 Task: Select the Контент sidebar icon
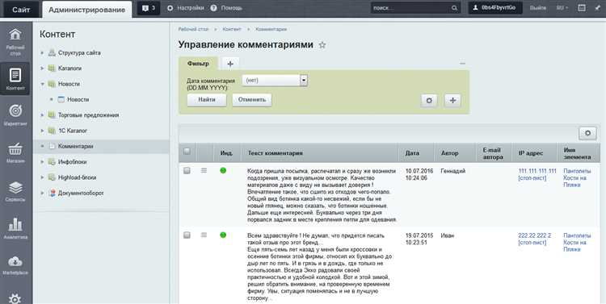click(15, 79)
